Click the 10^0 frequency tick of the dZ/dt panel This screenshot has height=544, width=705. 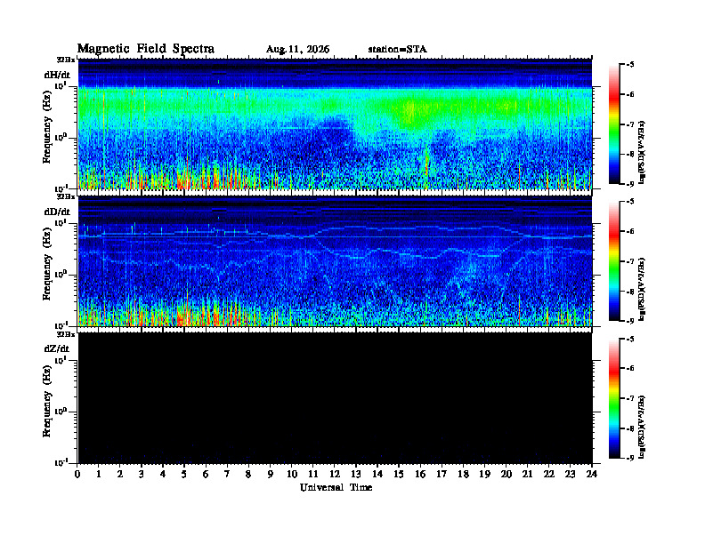point(61,412)
